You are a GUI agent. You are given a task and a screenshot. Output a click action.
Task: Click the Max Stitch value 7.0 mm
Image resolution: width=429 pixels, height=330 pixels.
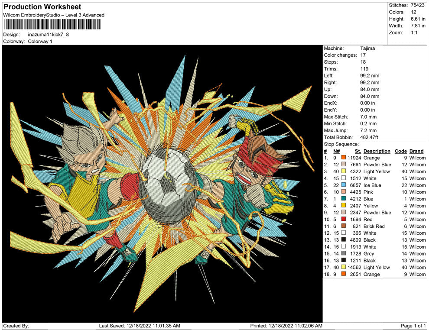click(x=368, y=117)
